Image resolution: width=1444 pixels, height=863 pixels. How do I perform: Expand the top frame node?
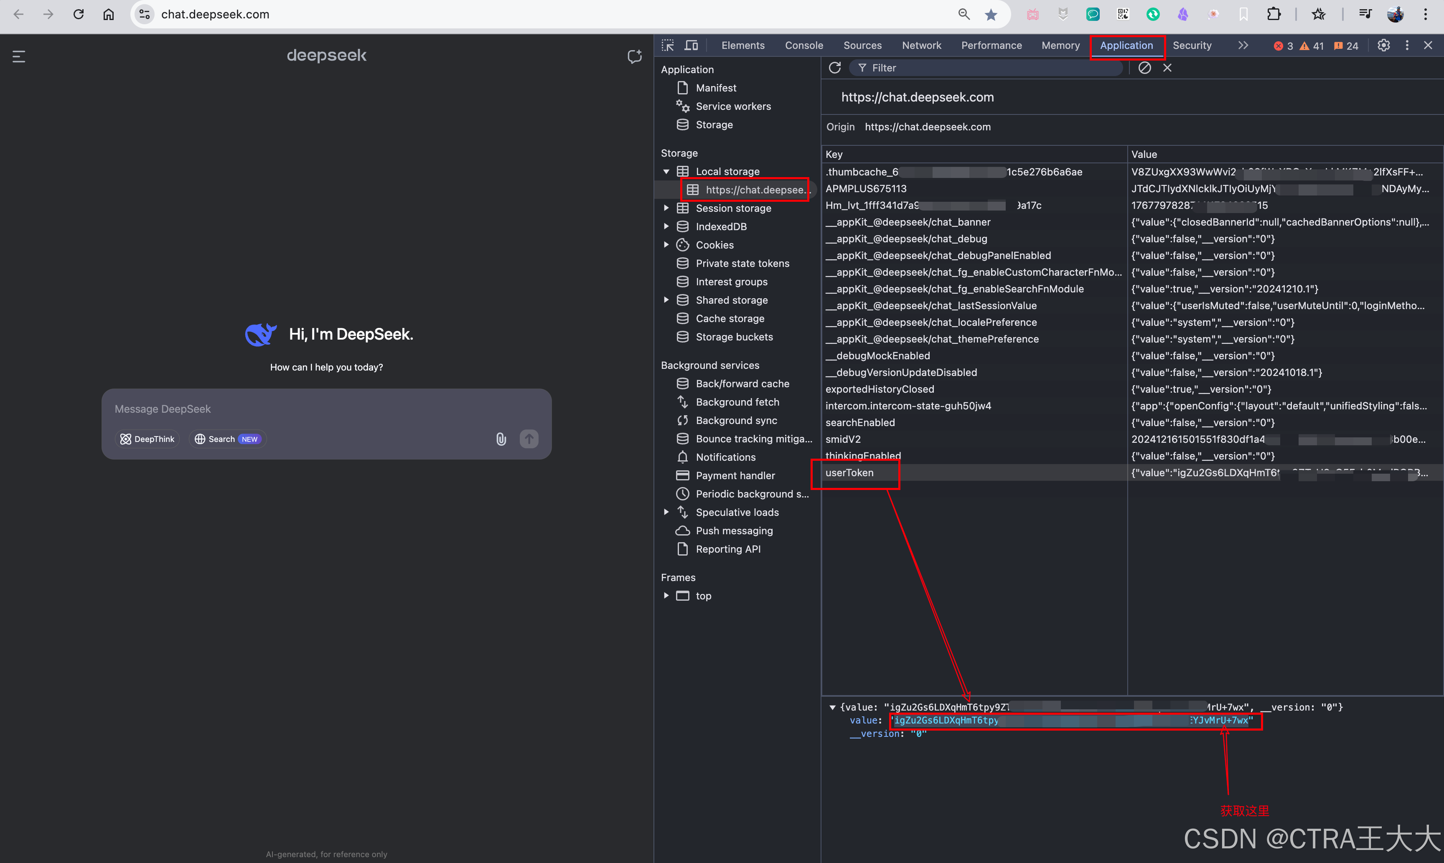[x=666, y=596]
